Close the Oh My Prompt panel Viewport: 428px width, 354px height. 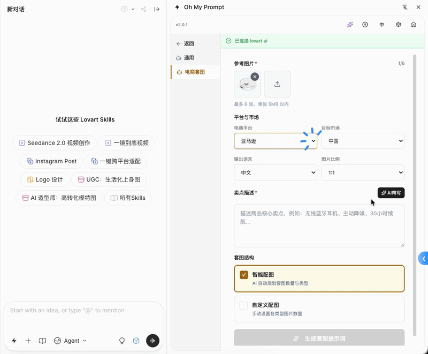(x=418, y=7)
